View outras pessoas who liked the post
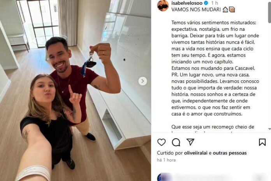The width and height of the screenshot is (271, 181). [229, 153]
